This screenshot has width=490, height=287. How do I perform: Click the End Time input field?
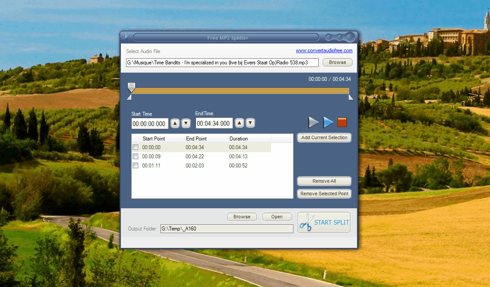point(214,123)
